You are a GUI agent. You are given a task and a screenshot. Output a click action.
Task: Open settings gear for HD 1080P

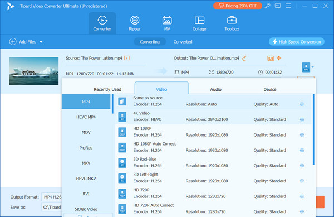click(302, 135)
